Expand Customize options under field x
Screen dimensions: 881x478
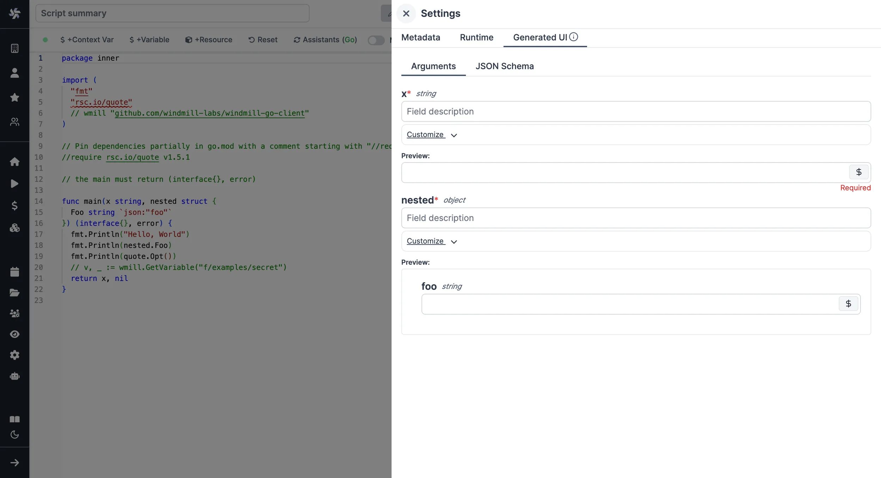[431, 135]
